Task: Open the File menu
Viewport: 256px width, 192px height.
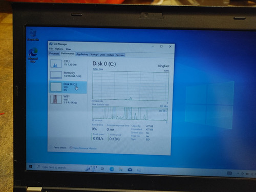Action: click(x=51, y=49)
